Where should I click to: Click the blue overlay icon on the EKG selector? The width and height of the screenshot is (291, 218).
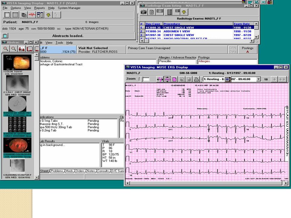click(228, 79)
